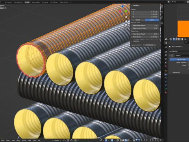This screenshot has height=142, width=189.
Task: Switch to the UV Editing workspace tab
Action: coord(54,2)
